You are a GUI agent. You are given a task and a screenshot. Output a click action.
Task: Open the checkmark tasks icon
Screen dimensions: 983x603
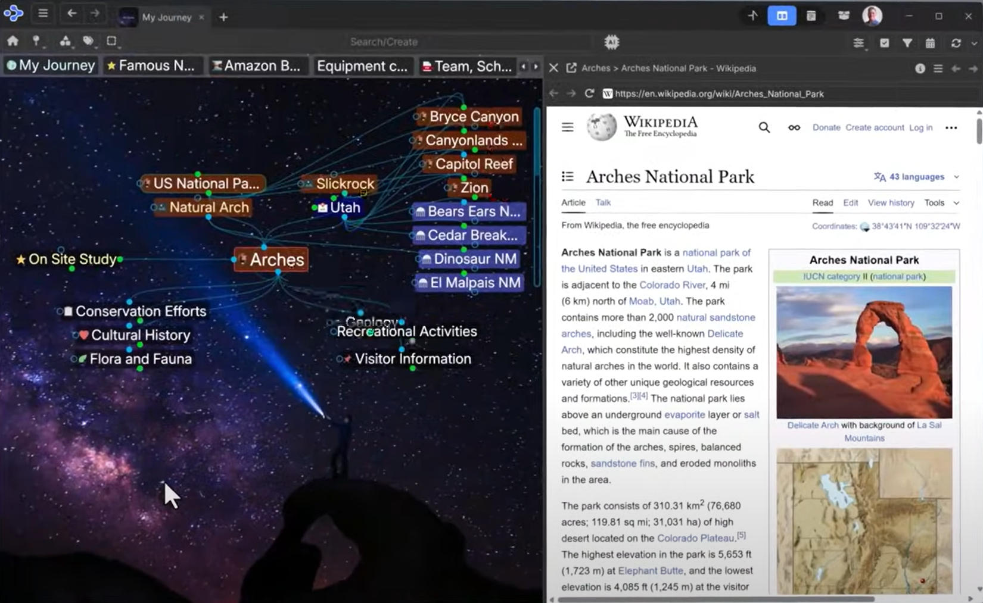pos(884,43)
